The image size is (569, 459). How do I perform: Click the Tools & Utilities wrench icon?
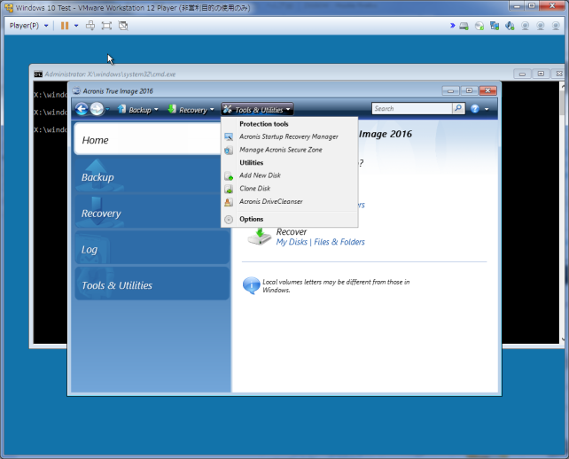coord(228,109)
